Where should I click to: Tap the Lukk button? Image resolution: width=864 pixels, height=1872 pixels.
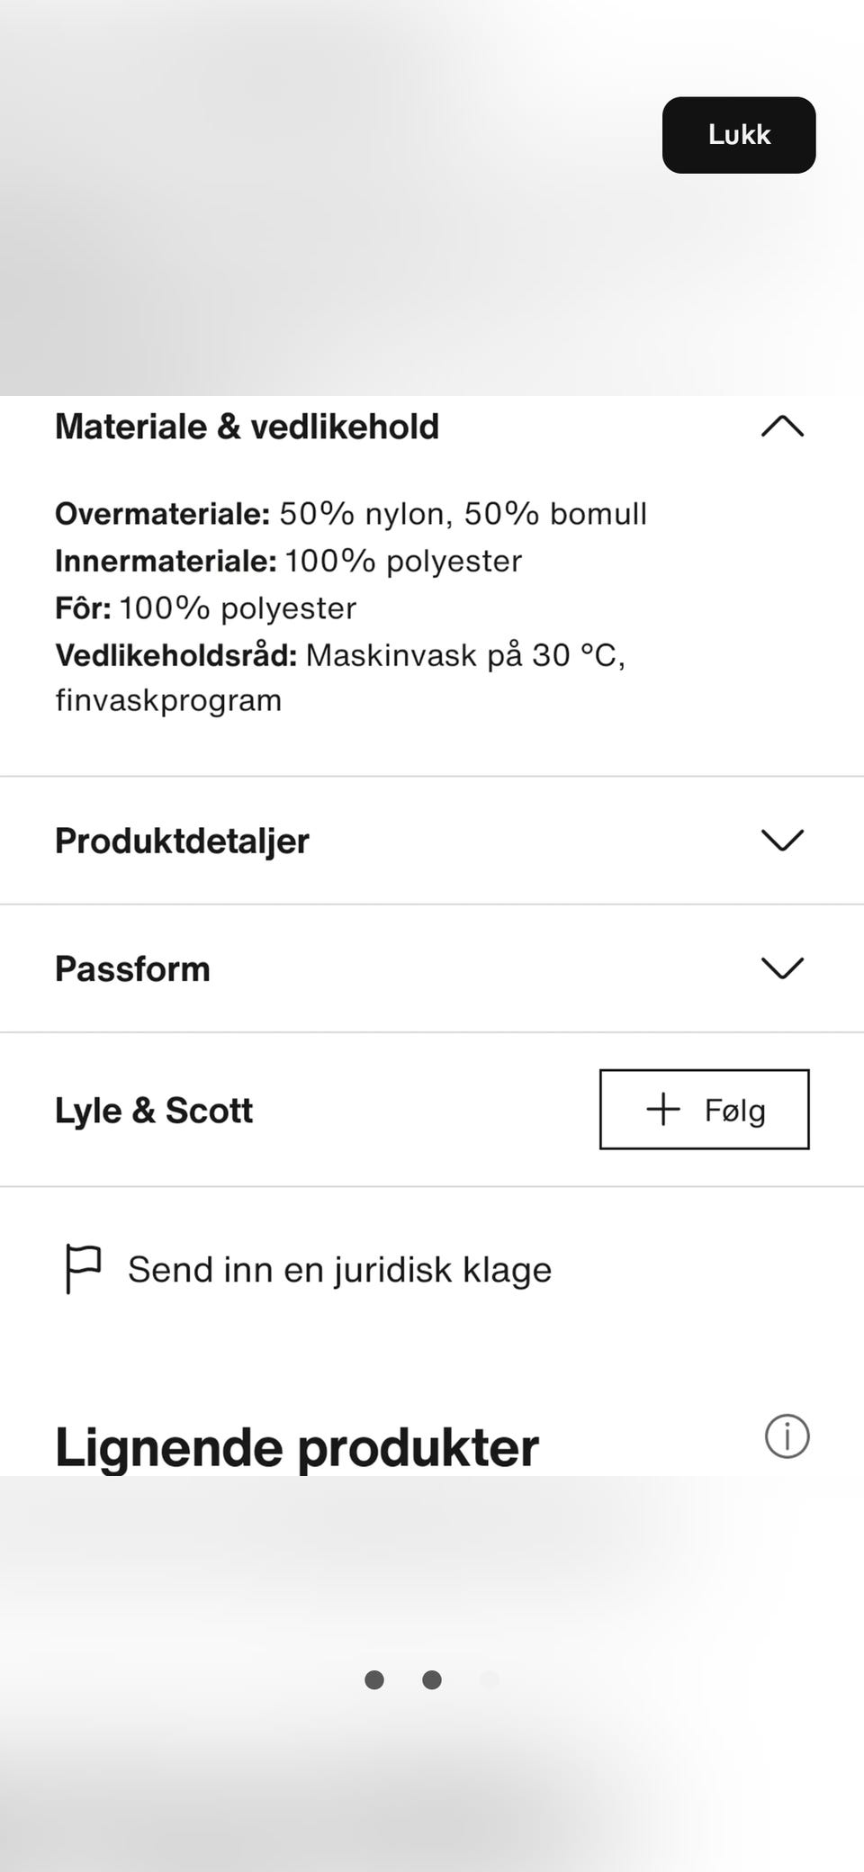point(739,135)
